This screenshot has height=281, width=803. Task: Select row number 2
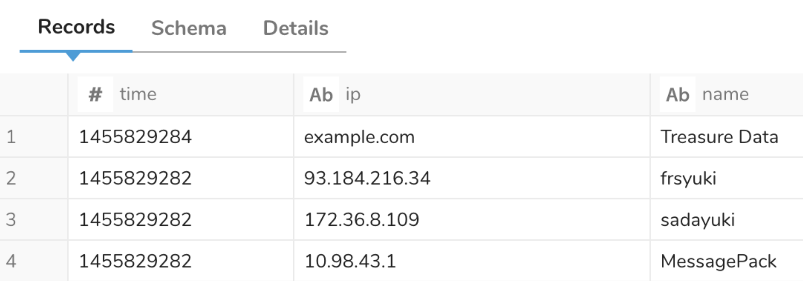11,178
